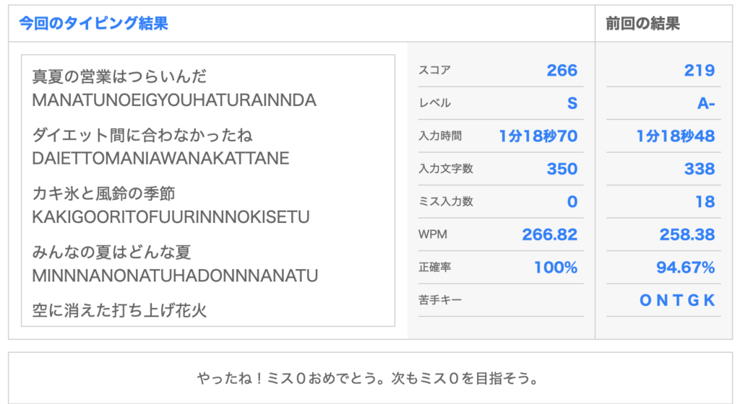Click the current level S value
Image resolution: width=740 pixels, height=404 pixels.
tap(572, 103)
